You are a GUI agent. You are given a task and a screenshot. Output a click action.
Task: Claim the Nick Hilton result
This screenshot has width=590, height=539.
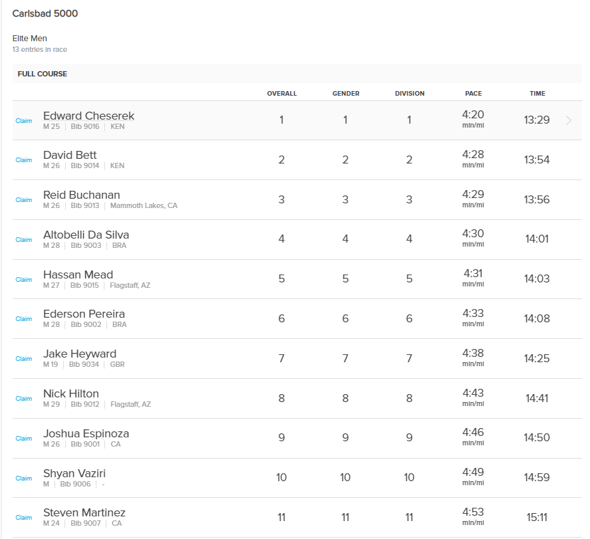tap(24, 398)
